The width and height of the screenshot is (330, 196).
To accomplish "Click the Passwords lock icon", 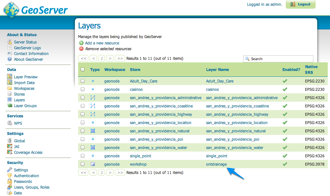I will click(10, 181).
